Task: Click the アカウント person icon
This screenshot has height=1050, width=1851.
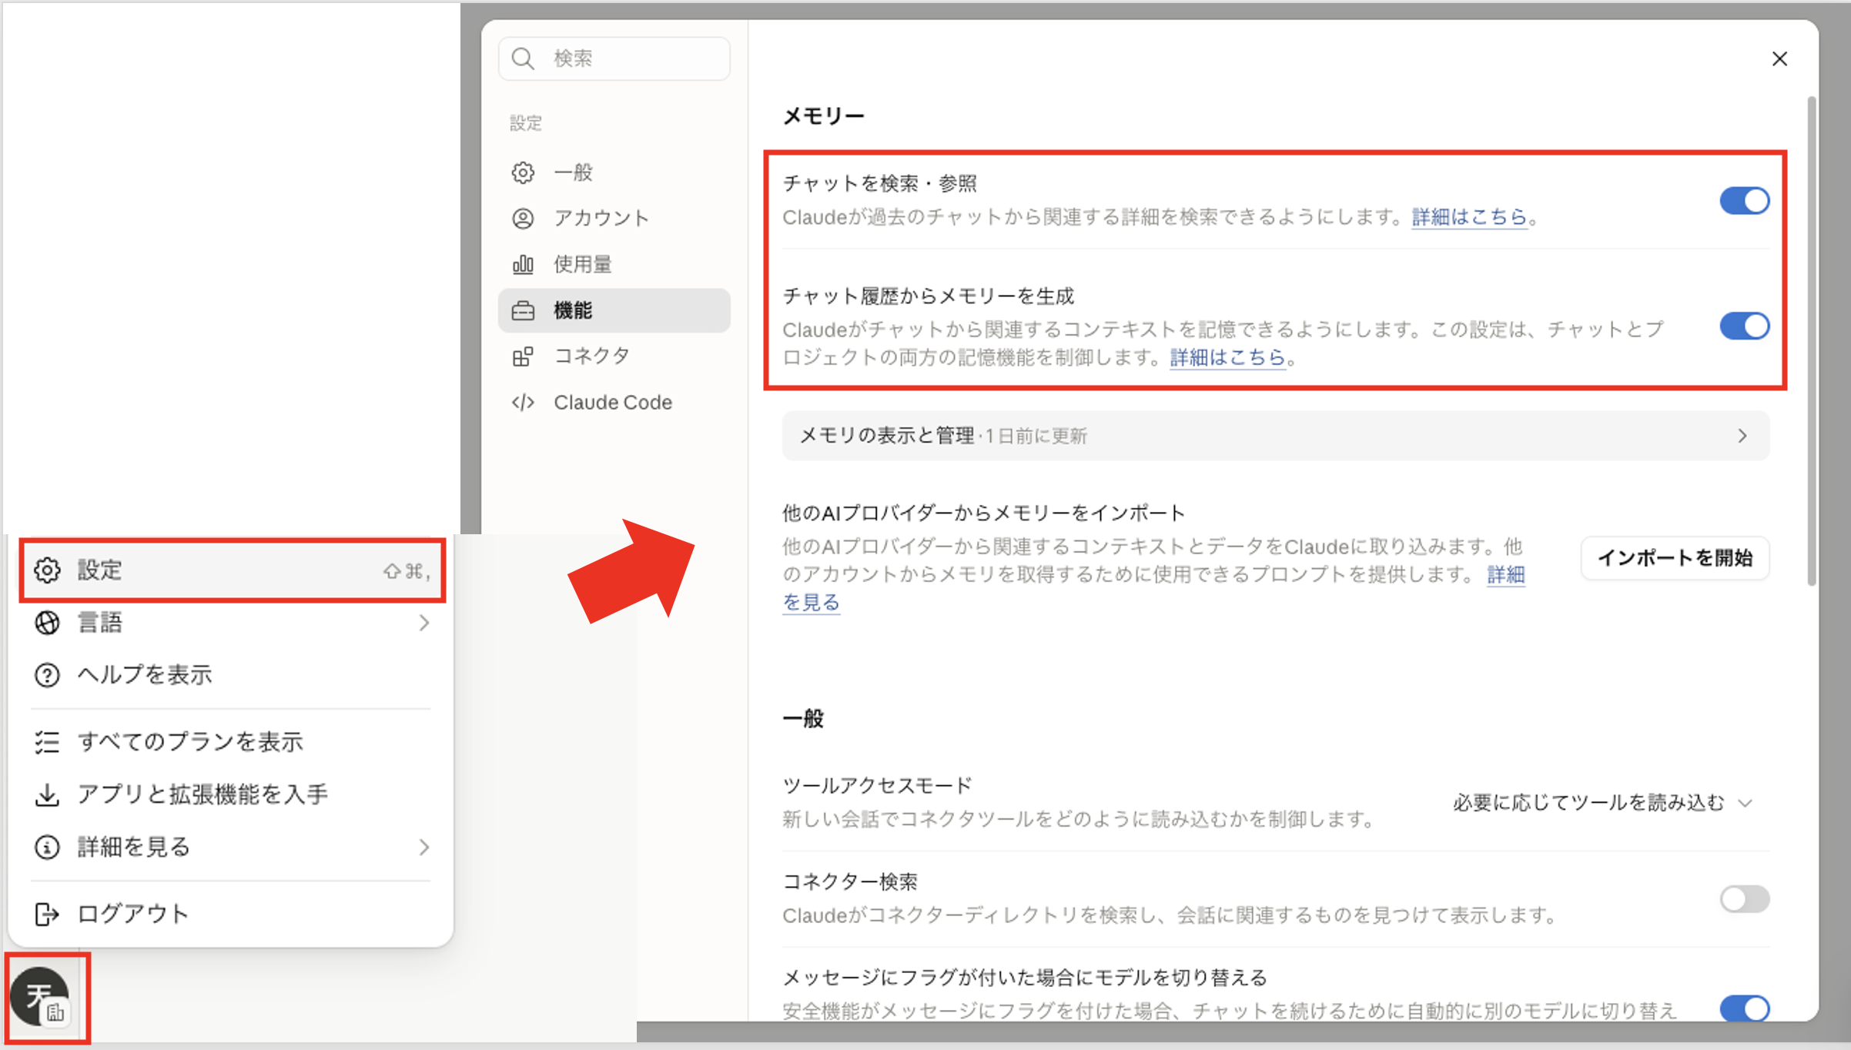Action: pos(523,219)
